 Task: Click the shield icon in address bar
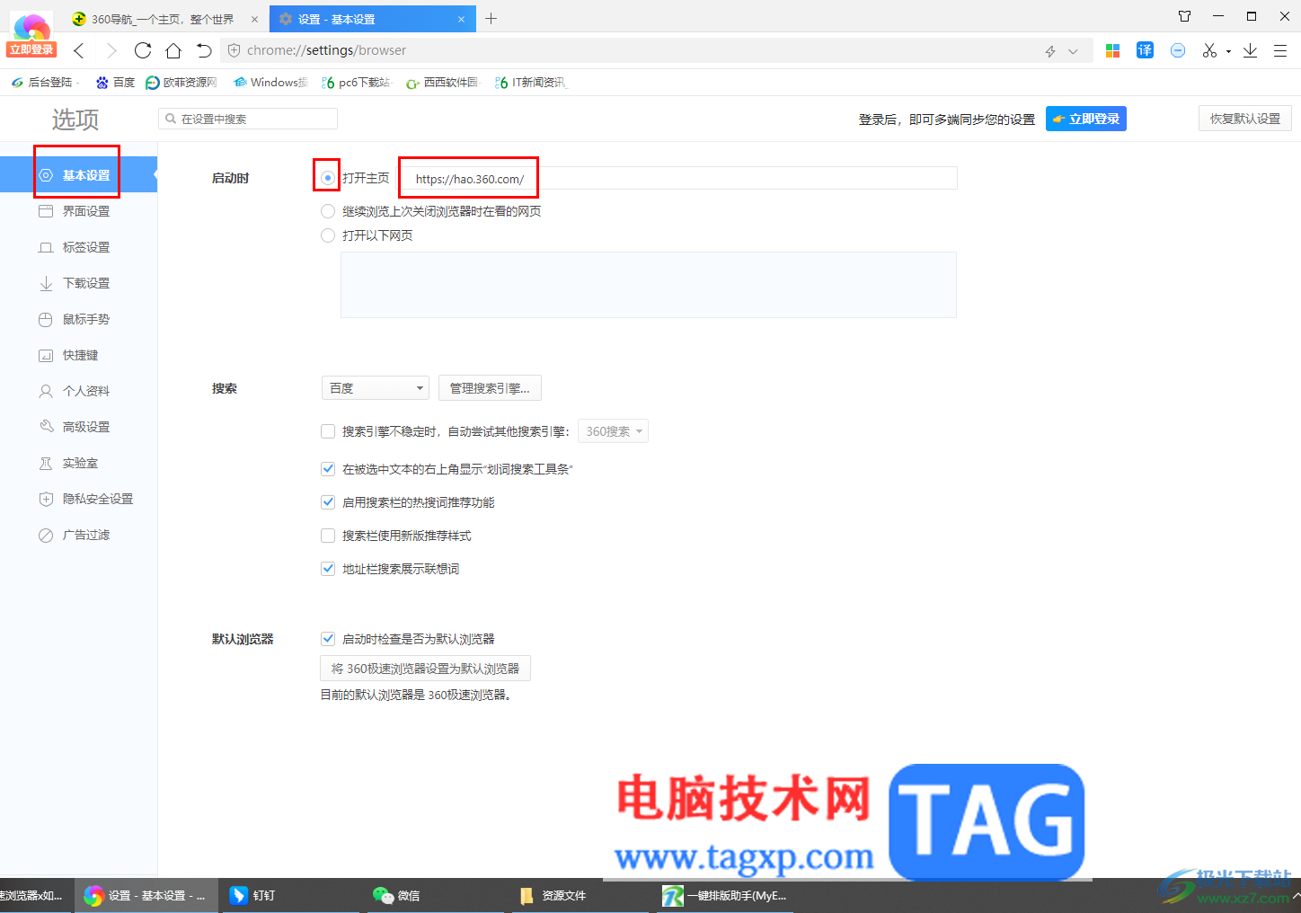click(x=234, y=50)
